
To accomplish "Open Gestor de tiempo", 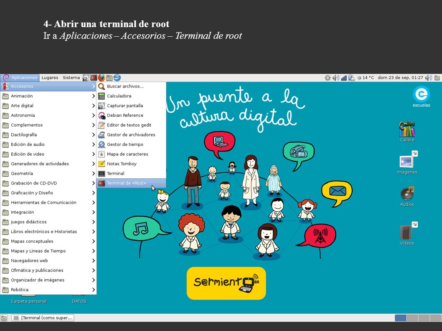I will [131, 144].
